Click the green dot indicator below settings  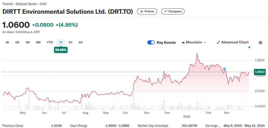click(249, 47)
